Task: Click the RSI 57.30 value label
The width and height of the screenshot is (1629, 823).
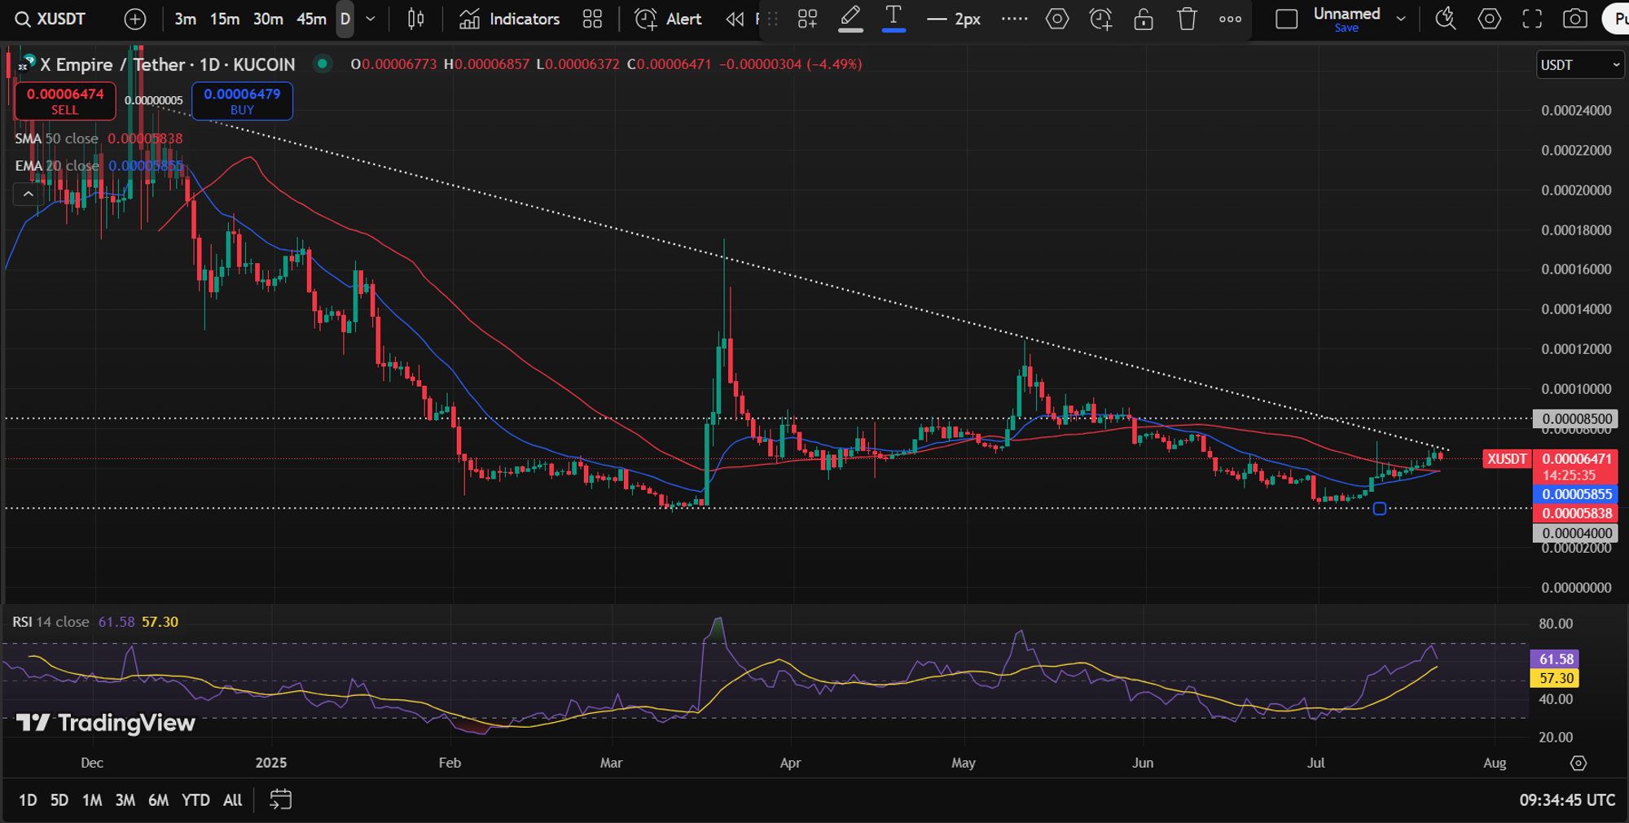Action: coord(1555,678)
